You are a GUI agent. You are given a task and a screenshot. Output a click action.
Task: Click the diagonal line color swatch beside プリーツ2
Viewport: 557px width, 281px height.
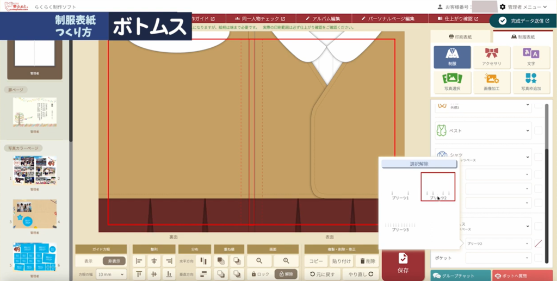(x=538, y=244)
